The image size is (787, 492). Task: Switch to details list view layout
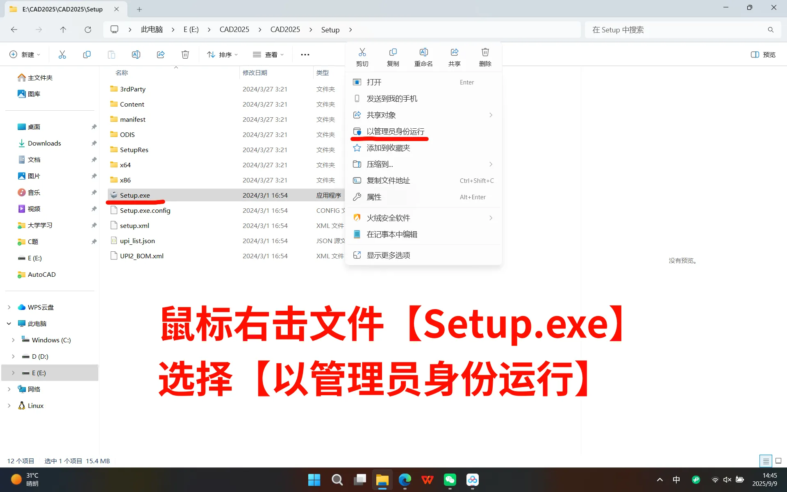[x=765, y=461]
